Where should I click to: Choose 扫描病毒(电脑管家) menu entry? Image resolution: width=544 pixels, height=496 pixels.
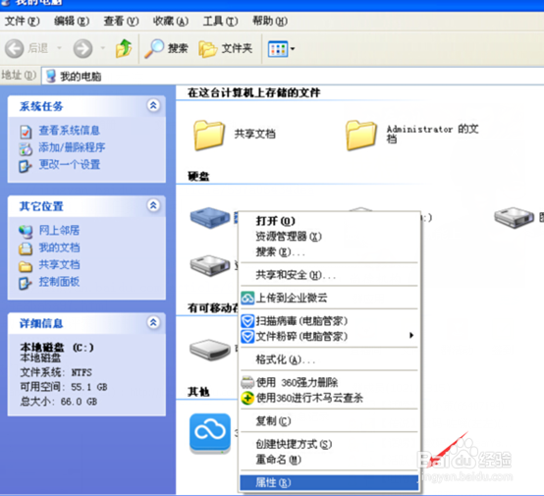coord(329,321)
